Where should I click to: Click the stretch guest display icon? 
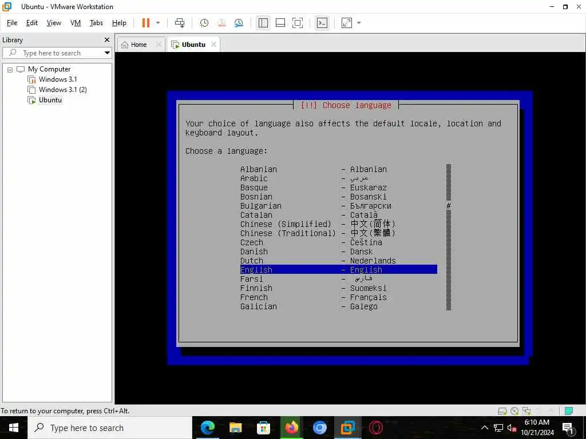point(347,23)
